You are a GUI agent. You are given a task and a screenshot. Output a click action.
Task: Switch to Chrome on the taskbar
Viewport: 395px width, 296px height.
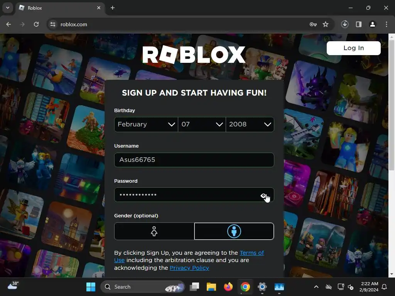245,287
